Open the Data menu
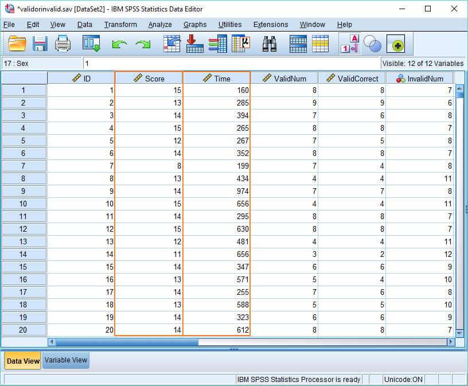Viewport: 468px width, 386px height. 84,25
